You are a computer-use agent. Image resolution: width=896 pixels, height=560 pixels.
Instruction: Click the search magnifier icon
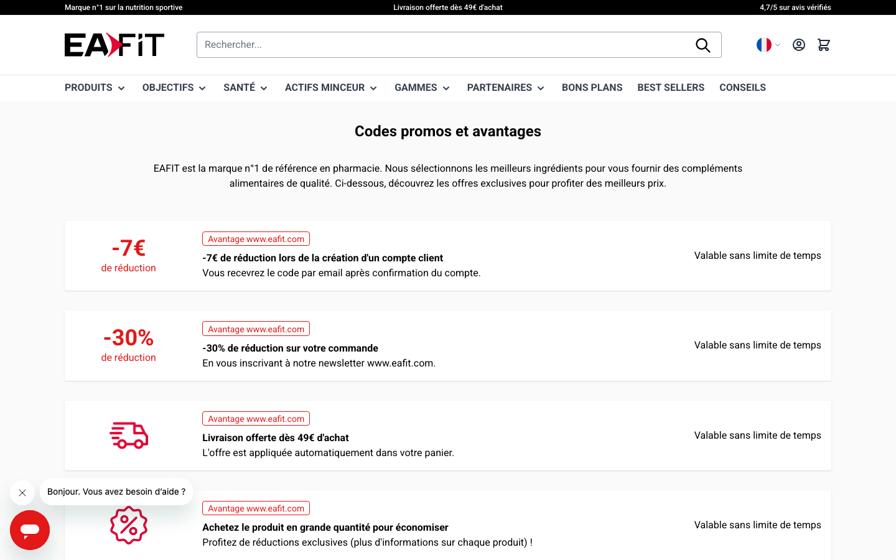pos(703,45)
